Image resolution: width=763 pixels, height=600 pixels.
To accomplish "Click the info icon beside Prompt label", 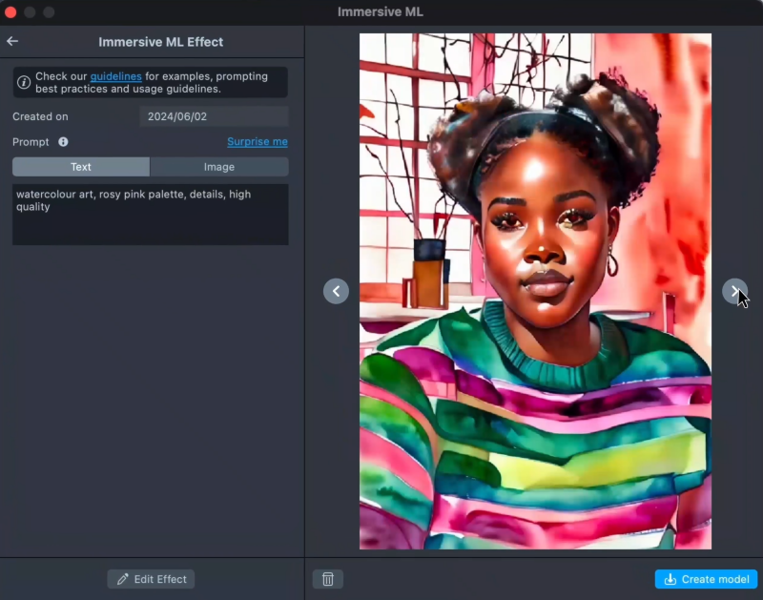I will tap(63, 142).
